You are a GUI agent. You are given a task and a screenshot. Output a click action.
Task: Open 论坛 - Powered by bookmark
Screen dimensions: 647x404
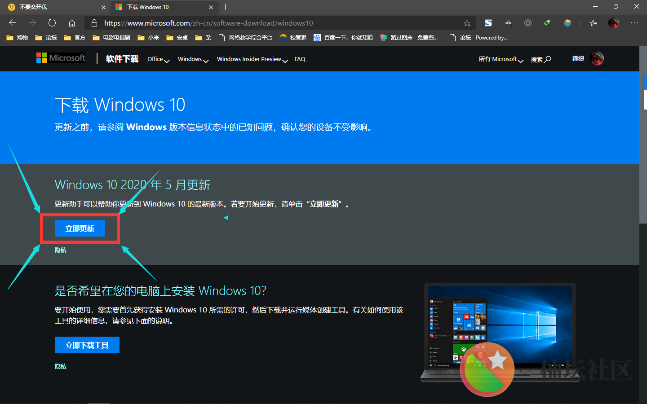point(479,38)
